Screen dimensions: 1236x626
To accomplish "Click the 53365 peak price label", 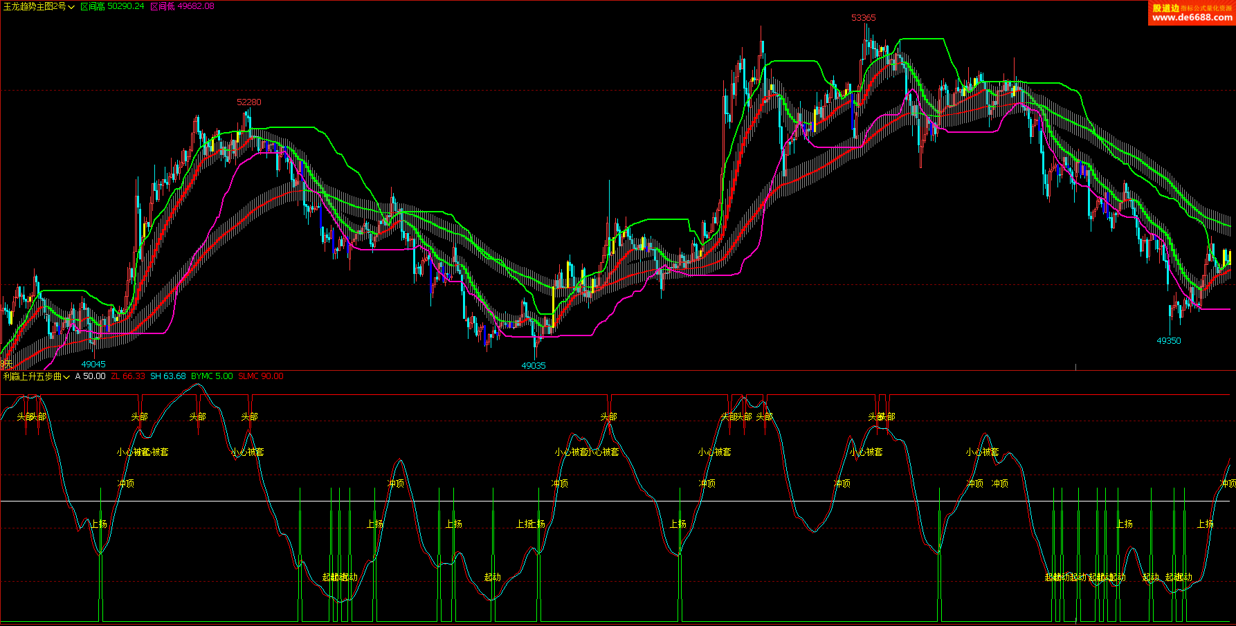I will coord(863,18).
